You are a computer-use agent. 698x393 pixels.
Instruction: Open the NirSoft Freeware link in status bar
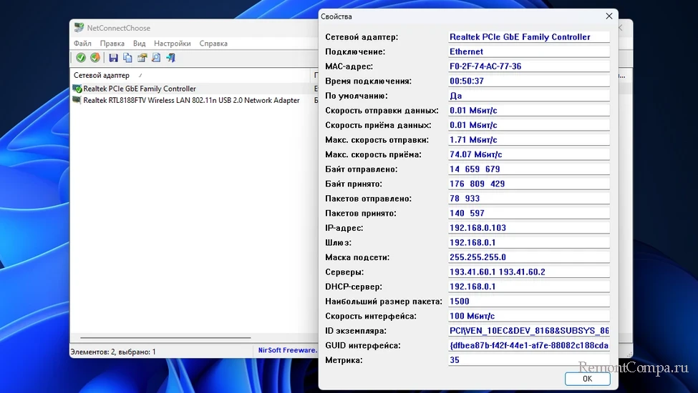click(x=287, y=350)
